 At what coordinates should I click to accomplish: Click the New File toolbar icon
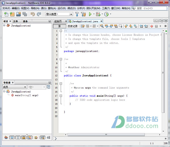point(6,14)
